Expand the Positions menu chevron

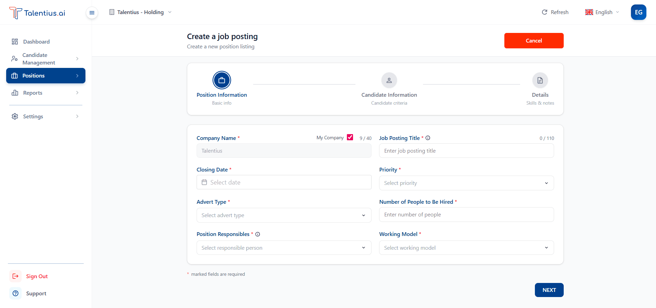point(77,76)
